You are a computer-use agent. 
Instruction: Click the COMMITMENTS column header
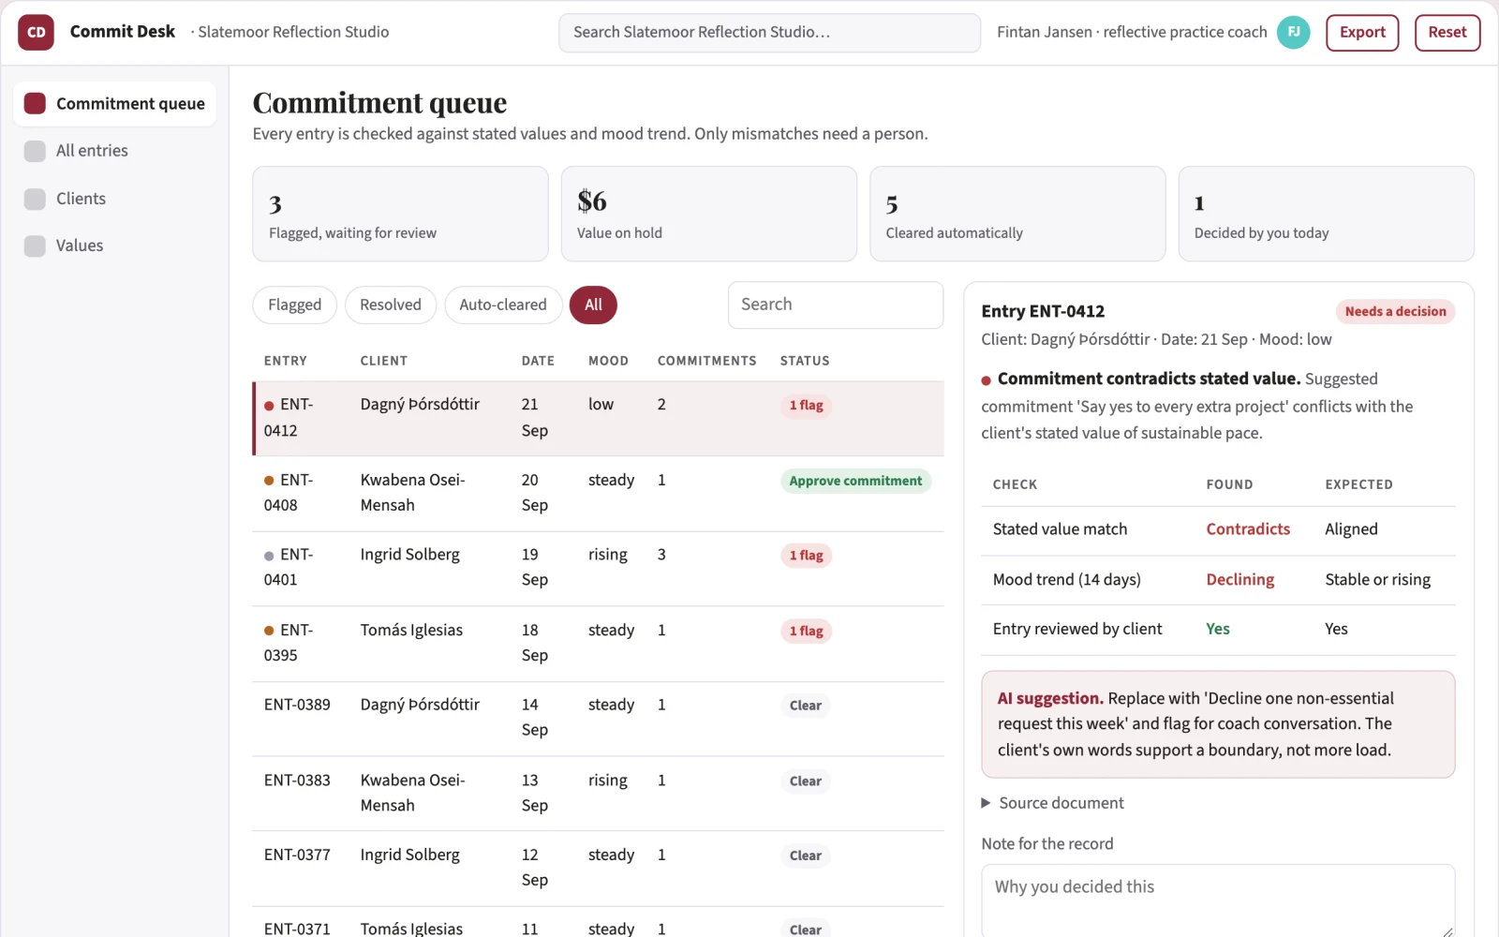click(706, 361)
